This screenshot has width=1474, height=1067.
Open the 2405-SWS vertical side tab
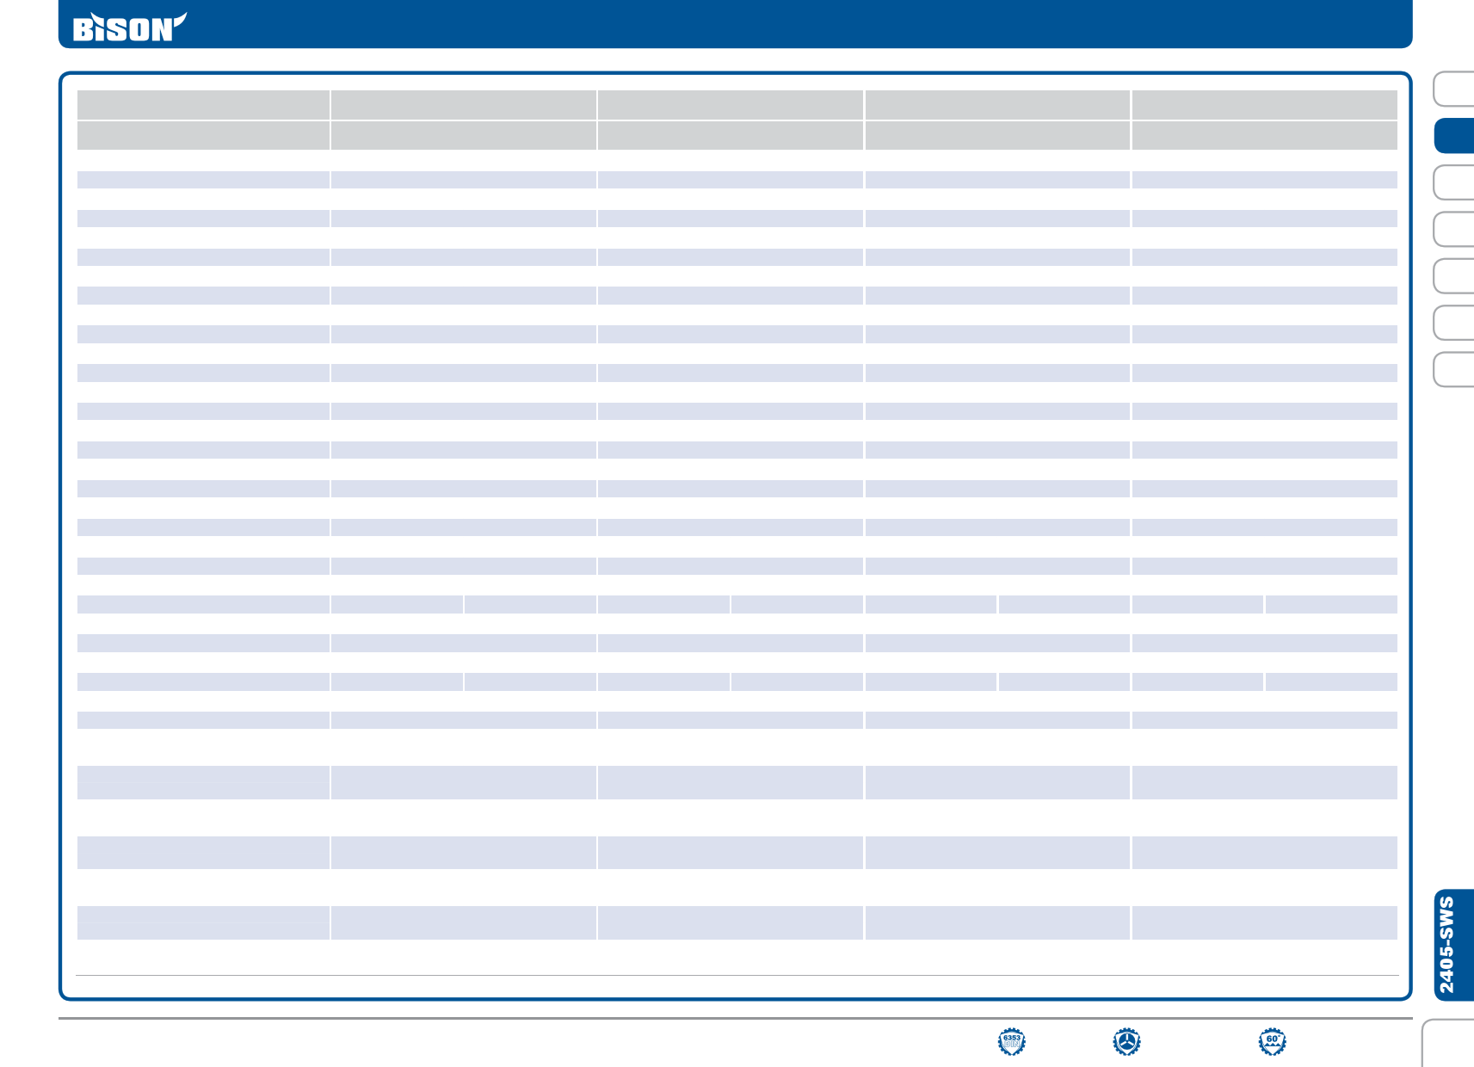point(1453,944)
